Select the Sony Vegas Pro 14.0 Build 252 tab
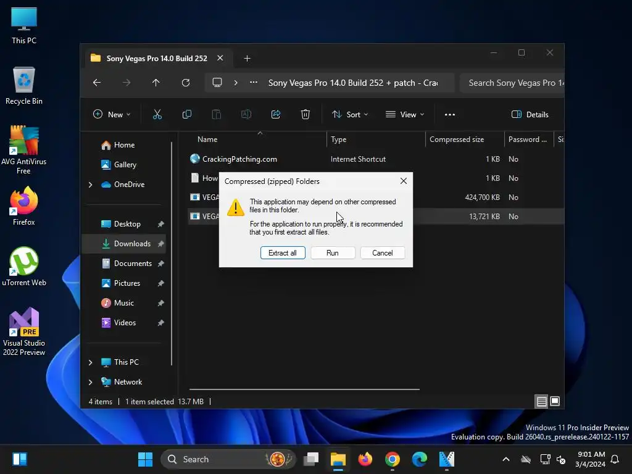 point(156,59)
